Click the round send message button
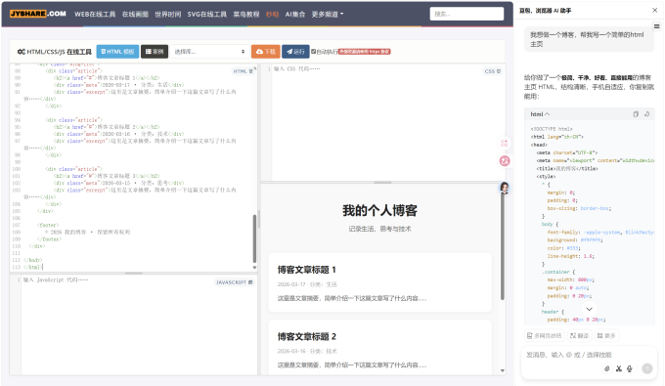This screenshot has width=665, height=386. click(x=646, y=368)
